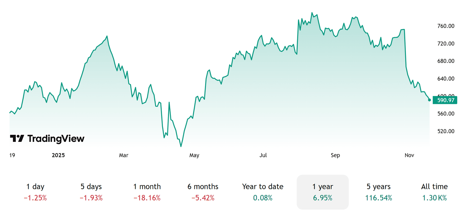Click the Mar label on the time axis
This screenshot has height=217, width=465.
[x=124, y=155]
